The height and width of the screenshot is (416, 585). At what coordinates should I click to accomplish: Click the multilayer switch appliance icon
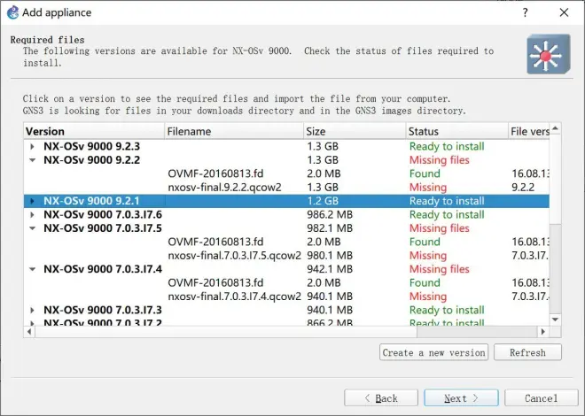tap(549, 54)
